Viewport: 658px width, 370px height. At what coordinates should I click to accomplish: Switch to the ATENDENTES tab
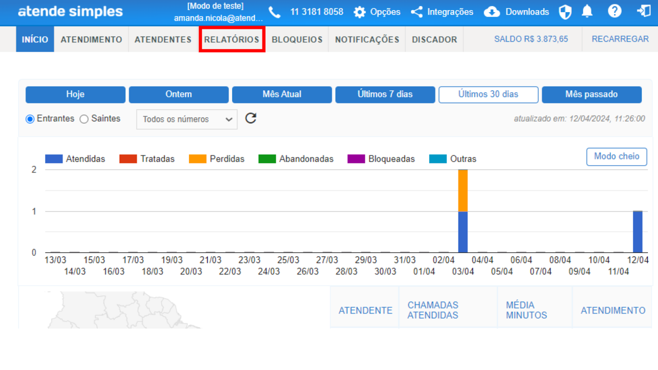tap(163, 39)
